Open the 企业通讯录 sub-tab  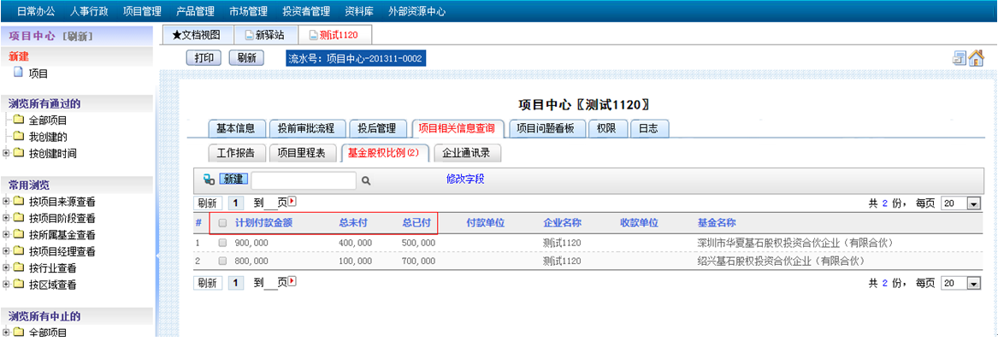[468, 153]
